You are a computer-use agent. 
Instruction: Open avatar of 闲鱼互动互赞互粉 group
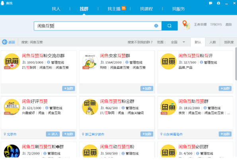pyautogui.click(x=90, y=151)
